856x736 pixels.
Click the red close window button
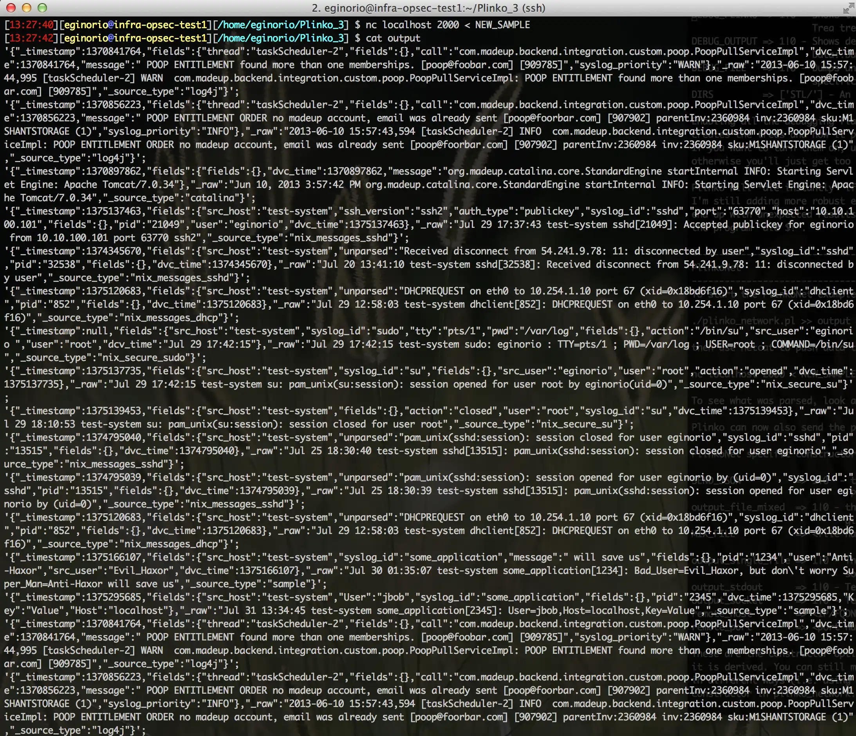[x=11, y=8]
